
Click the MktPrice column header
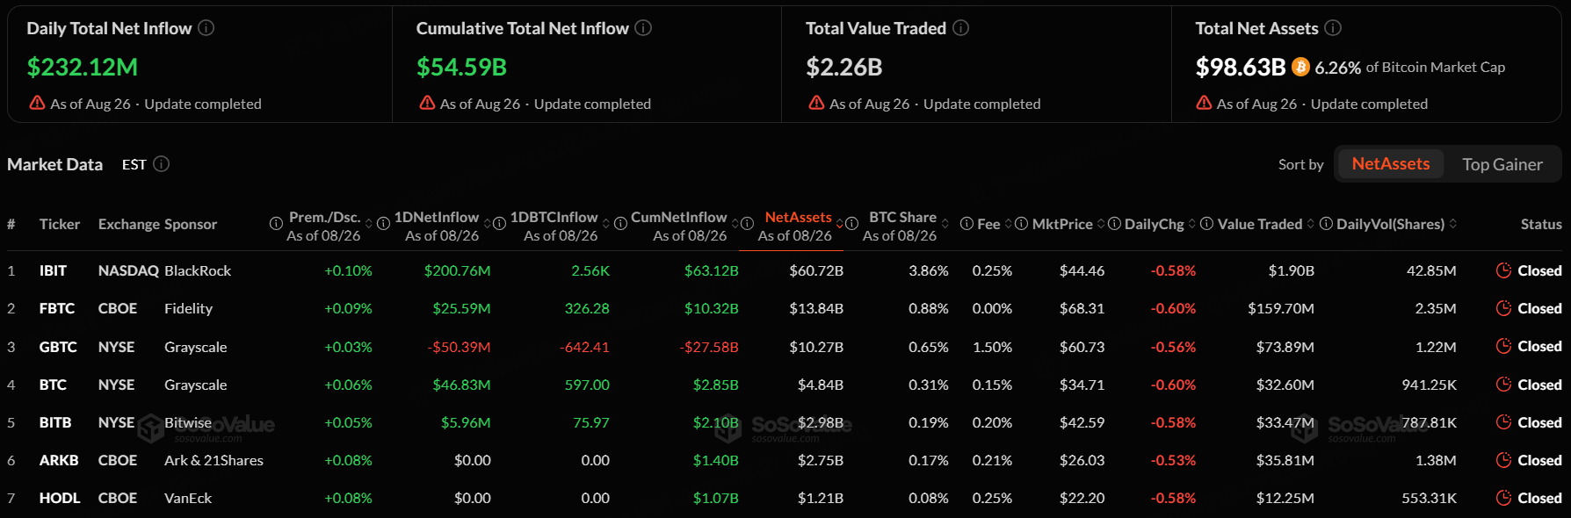tap(1062, 224)
